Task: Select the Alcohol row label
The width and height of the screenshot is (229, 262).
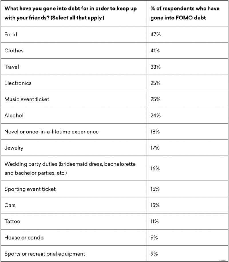Action: 14,116
